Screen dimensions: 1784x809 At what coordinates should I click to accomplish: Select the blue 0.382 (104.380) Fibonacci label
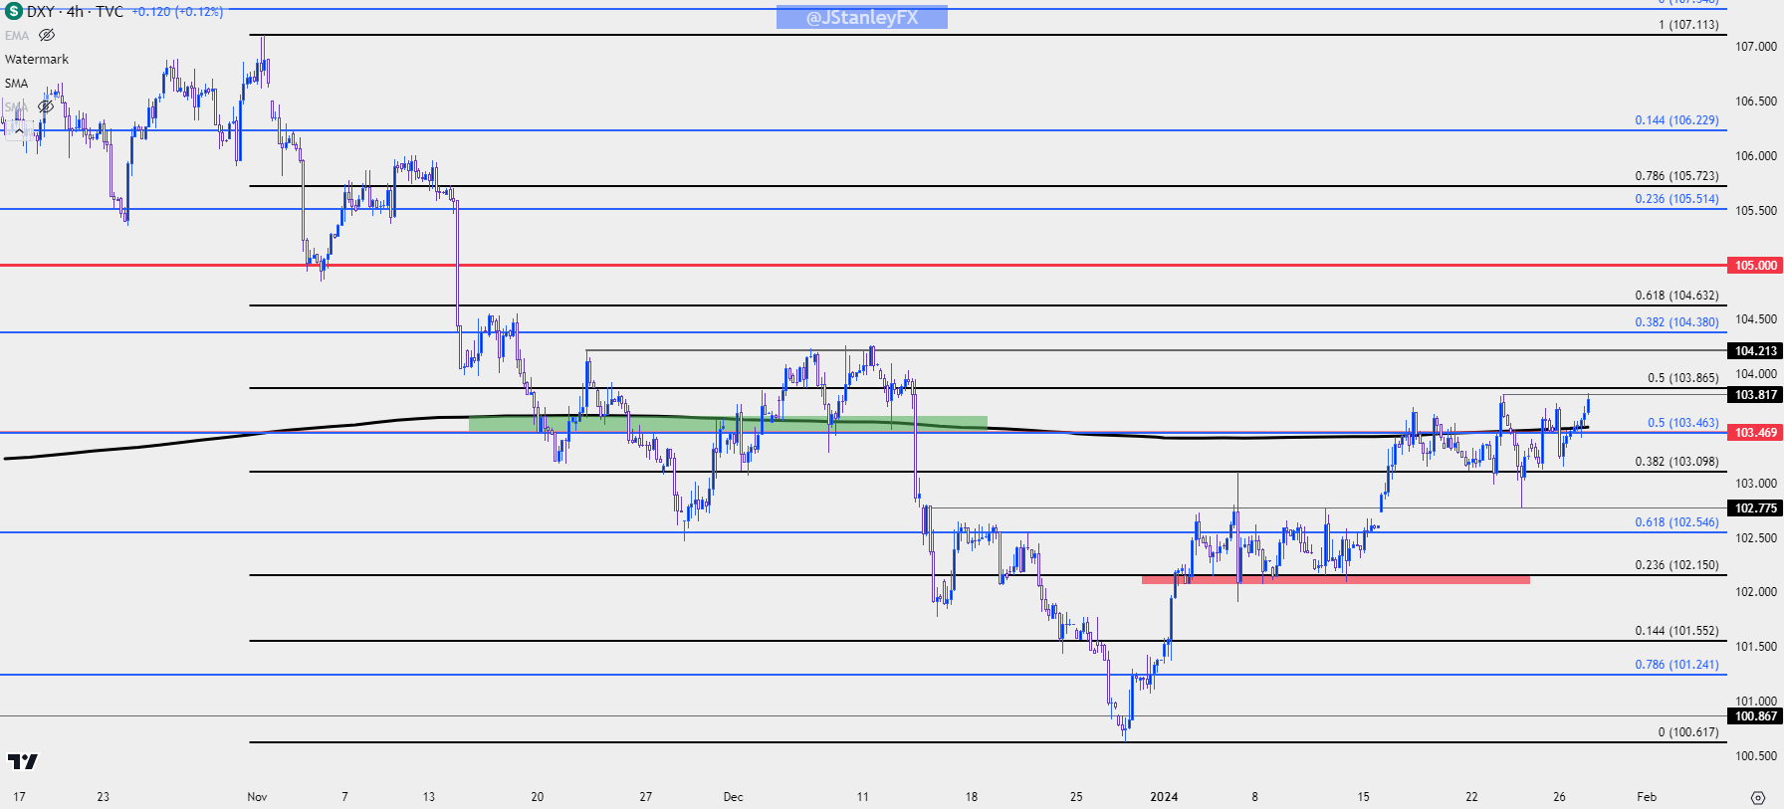[1676, 322]
